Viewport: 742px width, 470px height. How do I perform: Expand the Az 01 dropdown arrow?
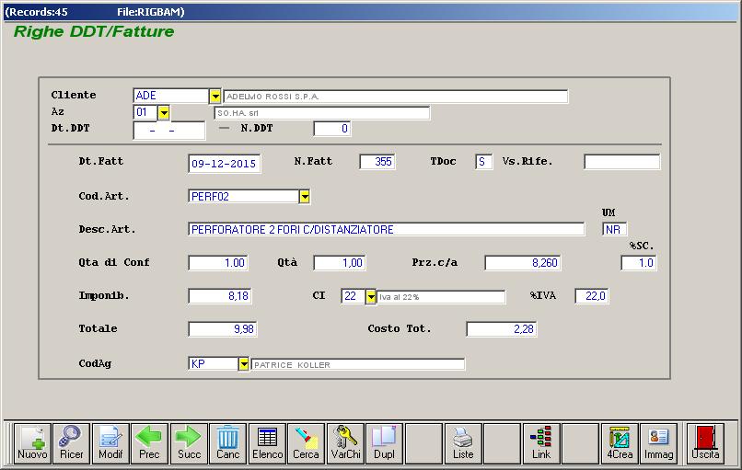(164, 113)
